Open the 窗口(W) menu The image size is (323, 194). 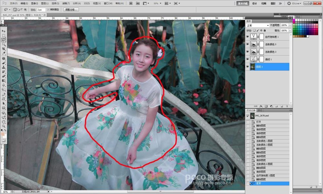point(108,3)
